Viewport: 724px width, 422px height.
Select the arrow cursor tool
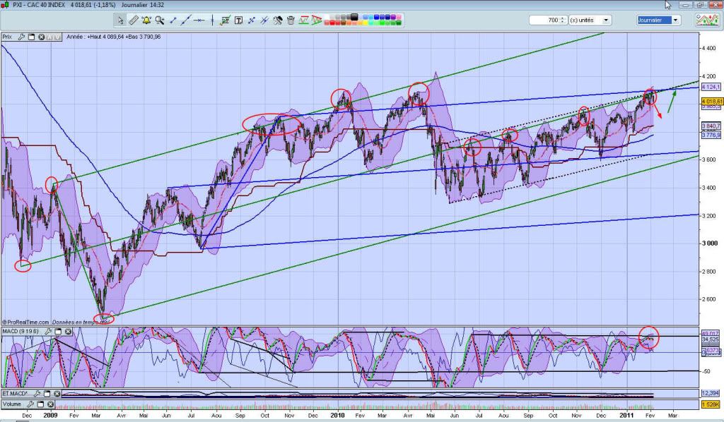coord(122,20)
